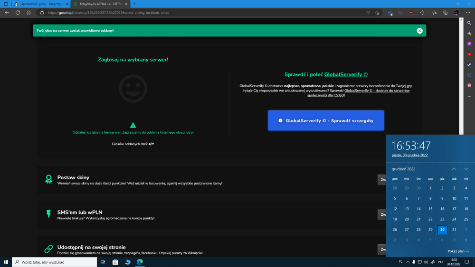
Task: Go to previous month in calendar
Action: 454,169
